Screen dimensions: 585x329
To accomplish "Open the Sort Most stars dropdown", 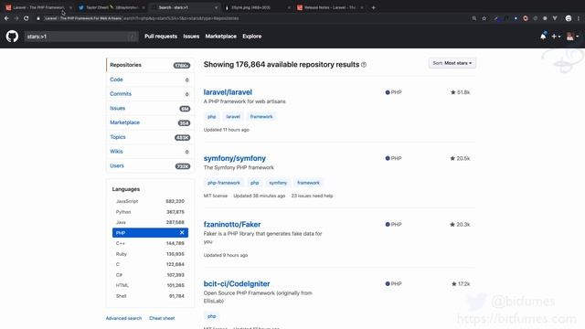I will pyautogui.click(x=452, y=63).
